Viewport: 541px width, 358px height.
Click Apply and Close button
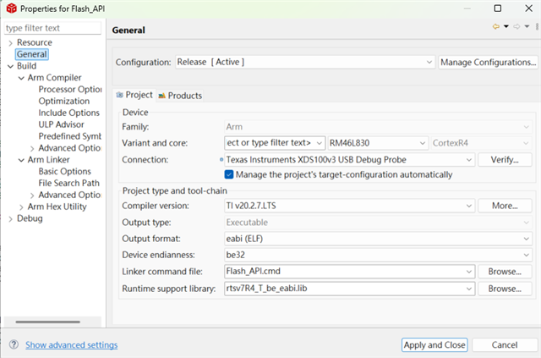point(434,344)
